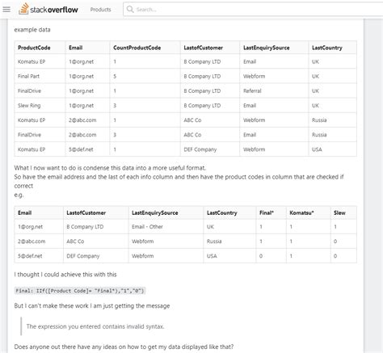This screenshot has width=383, height=353.
Task: Click the 'Does anyone out there' question sentence
Action: tap(124, 347)
